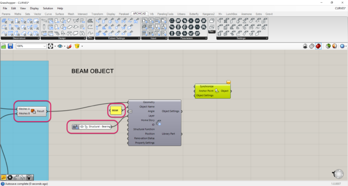The width and height of the screenshot is (348, 186).
Task: Open file with green folder icon
Action: (4, 46)
